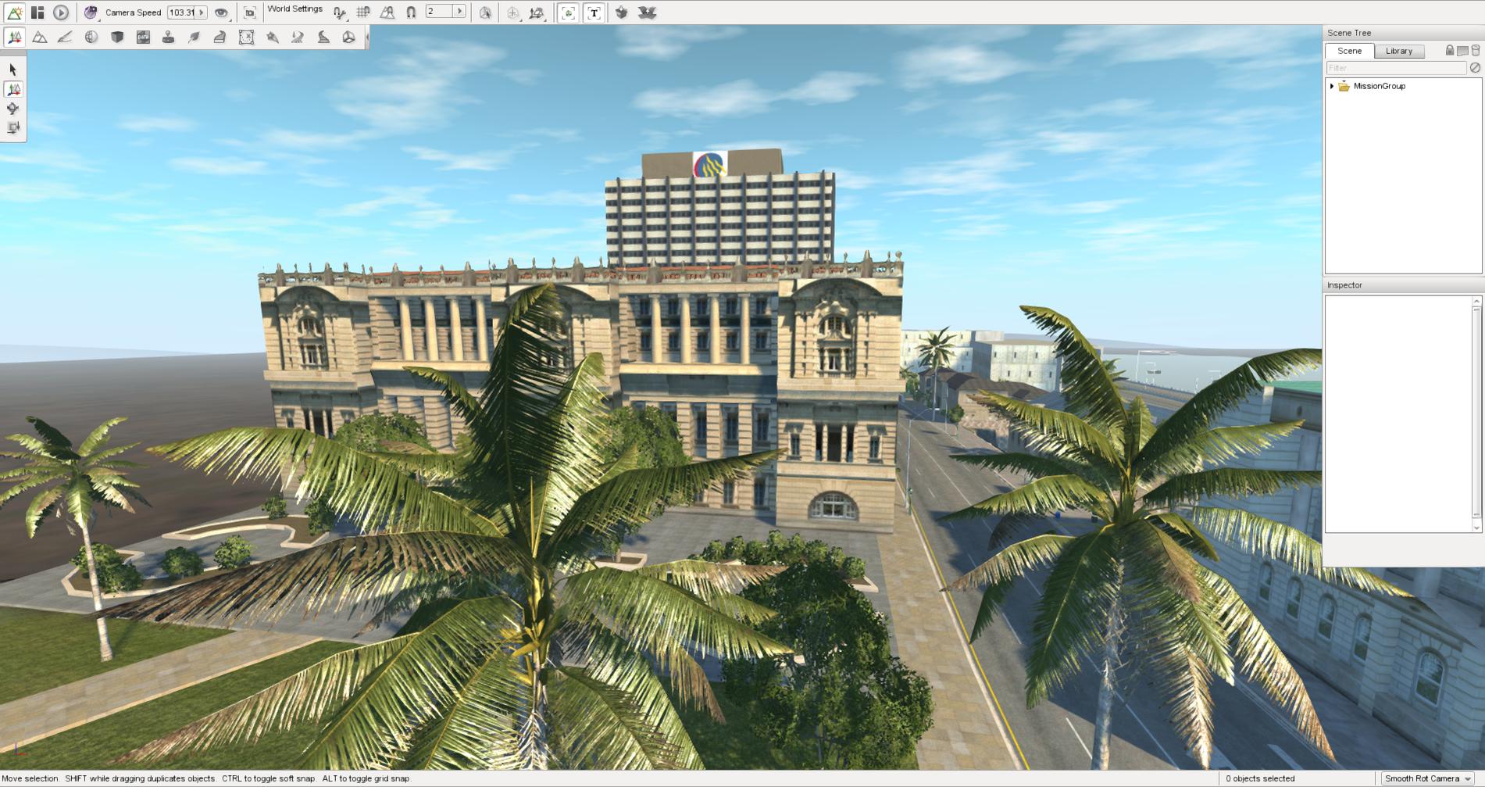Click the grid size field showing 2
This screenshot has height=787, width=1485.
(x=439, y=11)
